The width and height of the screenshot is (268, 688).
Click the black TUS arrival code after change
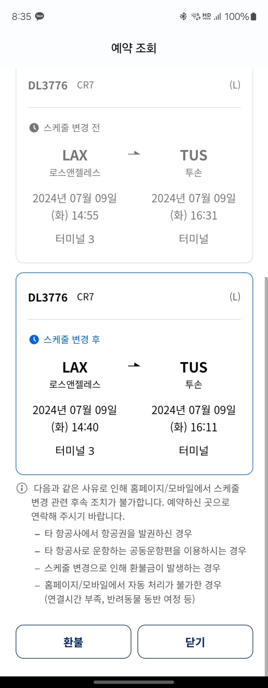tap(194, 367)
